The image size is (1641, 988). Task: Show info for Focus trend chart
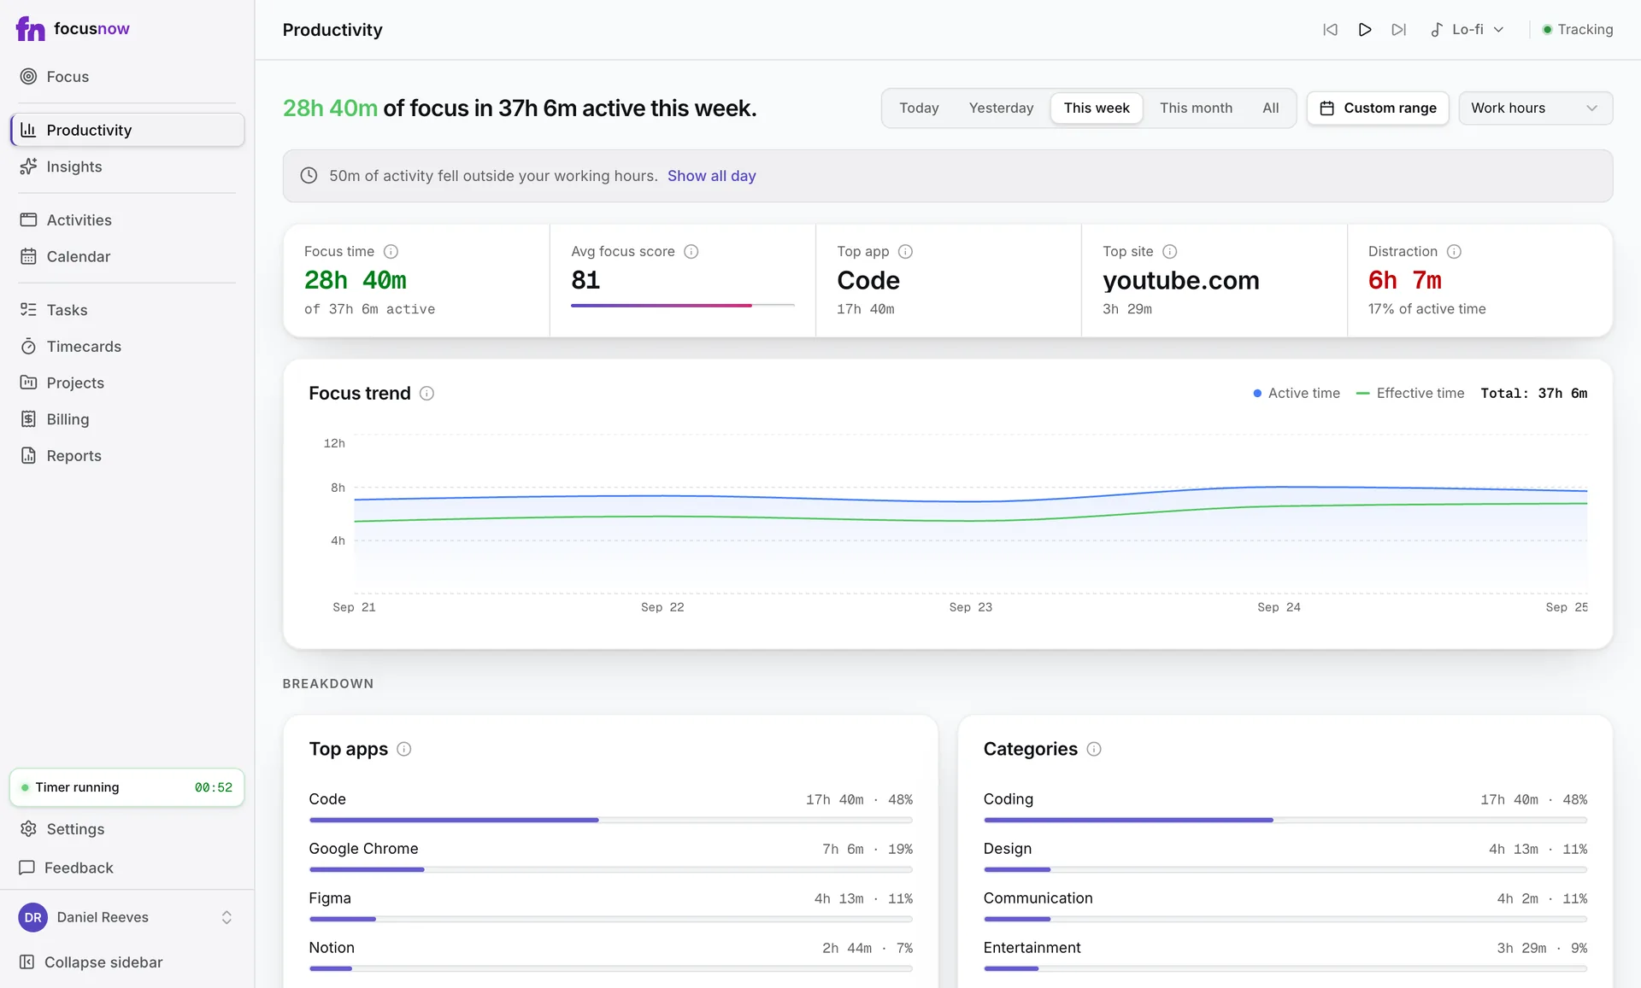426,394
